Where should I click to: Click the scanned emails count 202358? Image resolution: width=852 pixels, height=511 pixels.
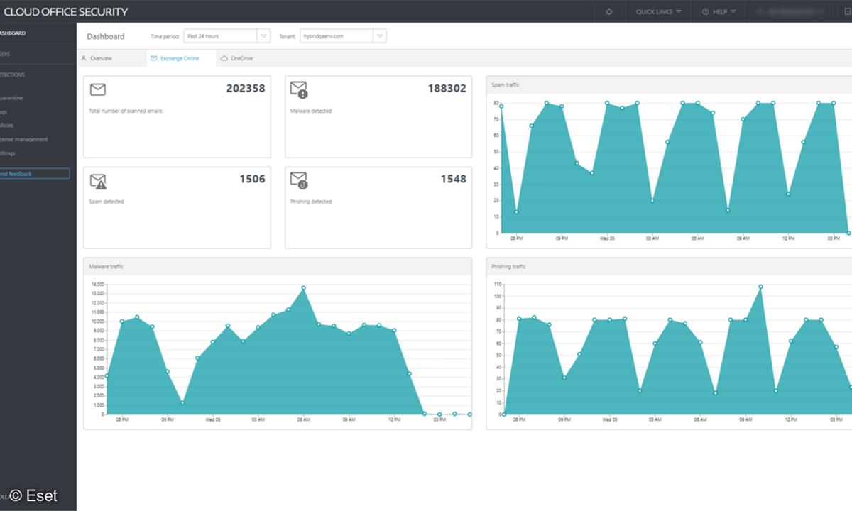tap(246, 89)
